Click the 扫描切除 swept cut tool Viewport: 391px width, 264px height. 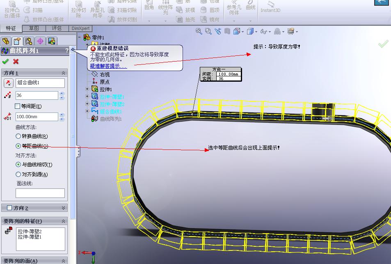(122, 10)
